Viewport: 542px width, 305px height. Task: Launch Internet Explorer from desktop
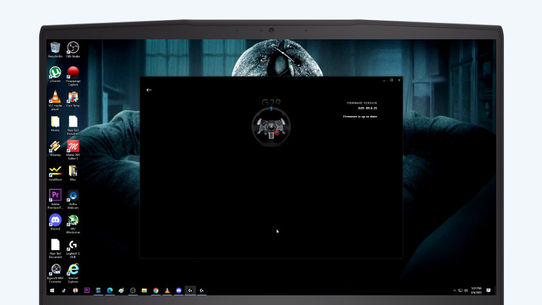73,270
